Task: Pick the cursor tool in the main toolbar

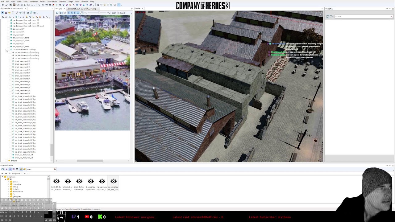Action: 39,5
